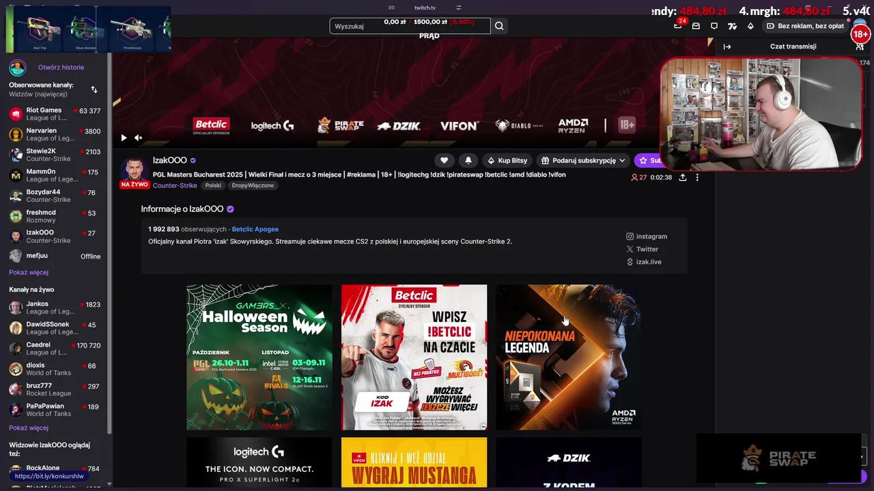Toggle notifications bell for IzakOOO

pyautogui.click(x=468, y=160)
